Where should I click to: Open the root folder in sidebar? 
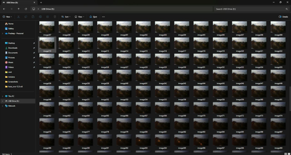(8, 72)
